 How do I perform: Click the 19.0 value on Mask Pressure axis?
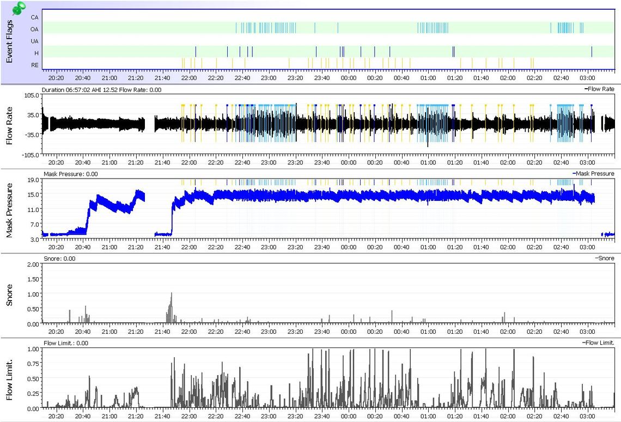pyautogui.click(x=34, y=180)
